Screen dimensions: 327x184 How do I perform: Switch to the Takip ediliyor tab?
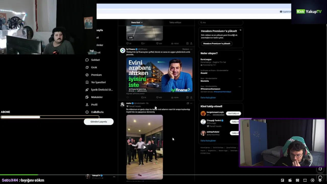175,22
